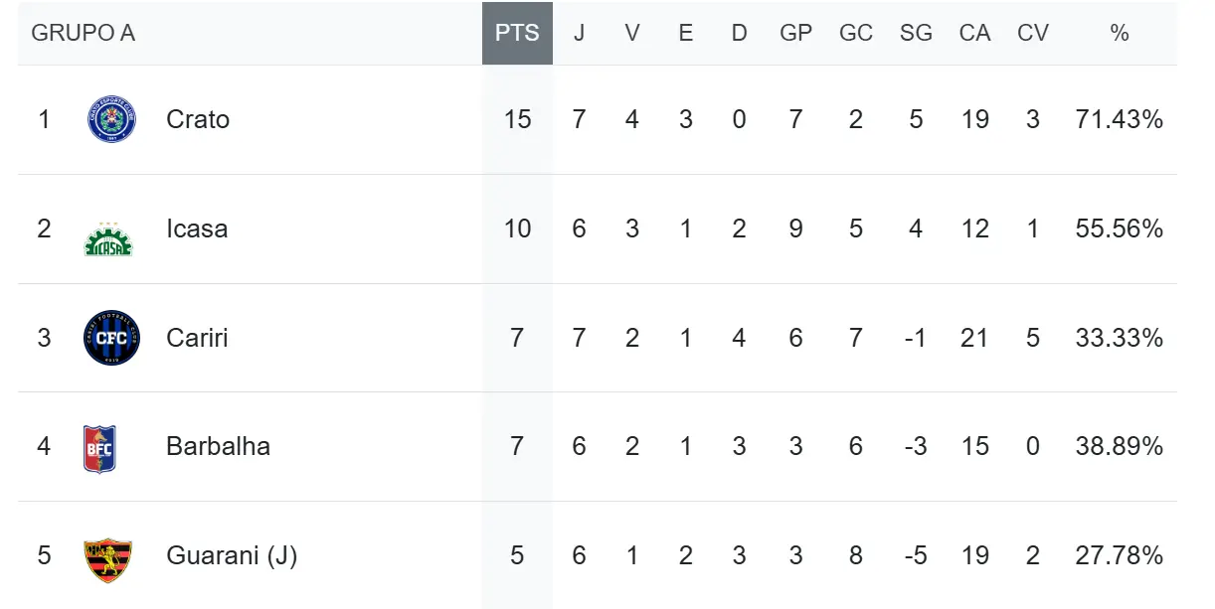
Task: Sort by the GP column header
Action: click(795, 33)
